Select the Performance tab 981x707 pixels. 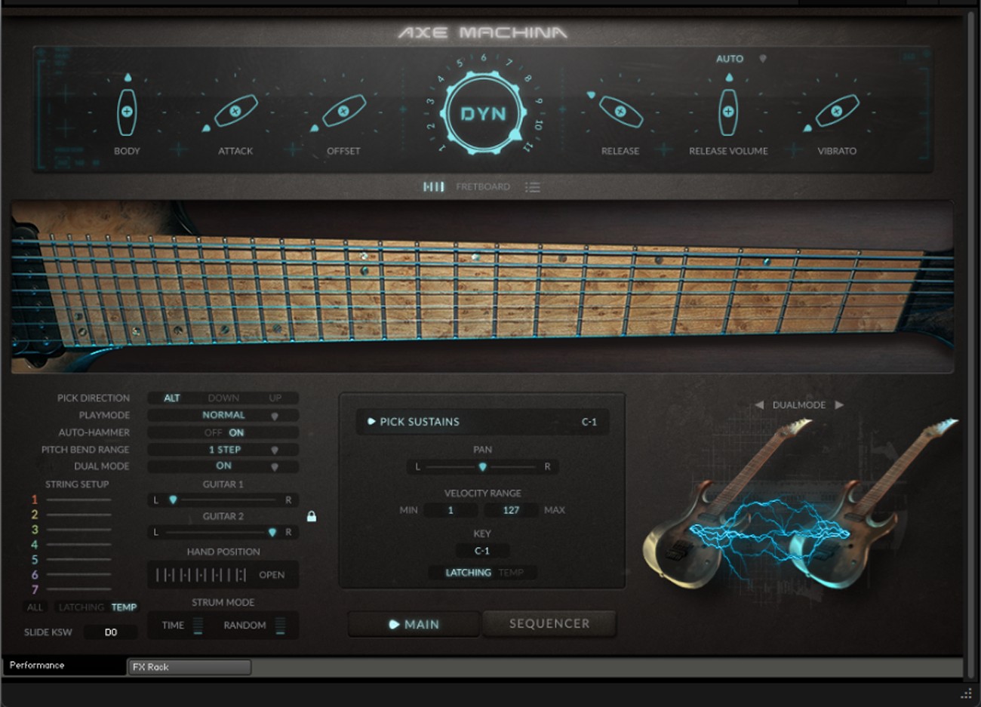click(x=36, y=666)
